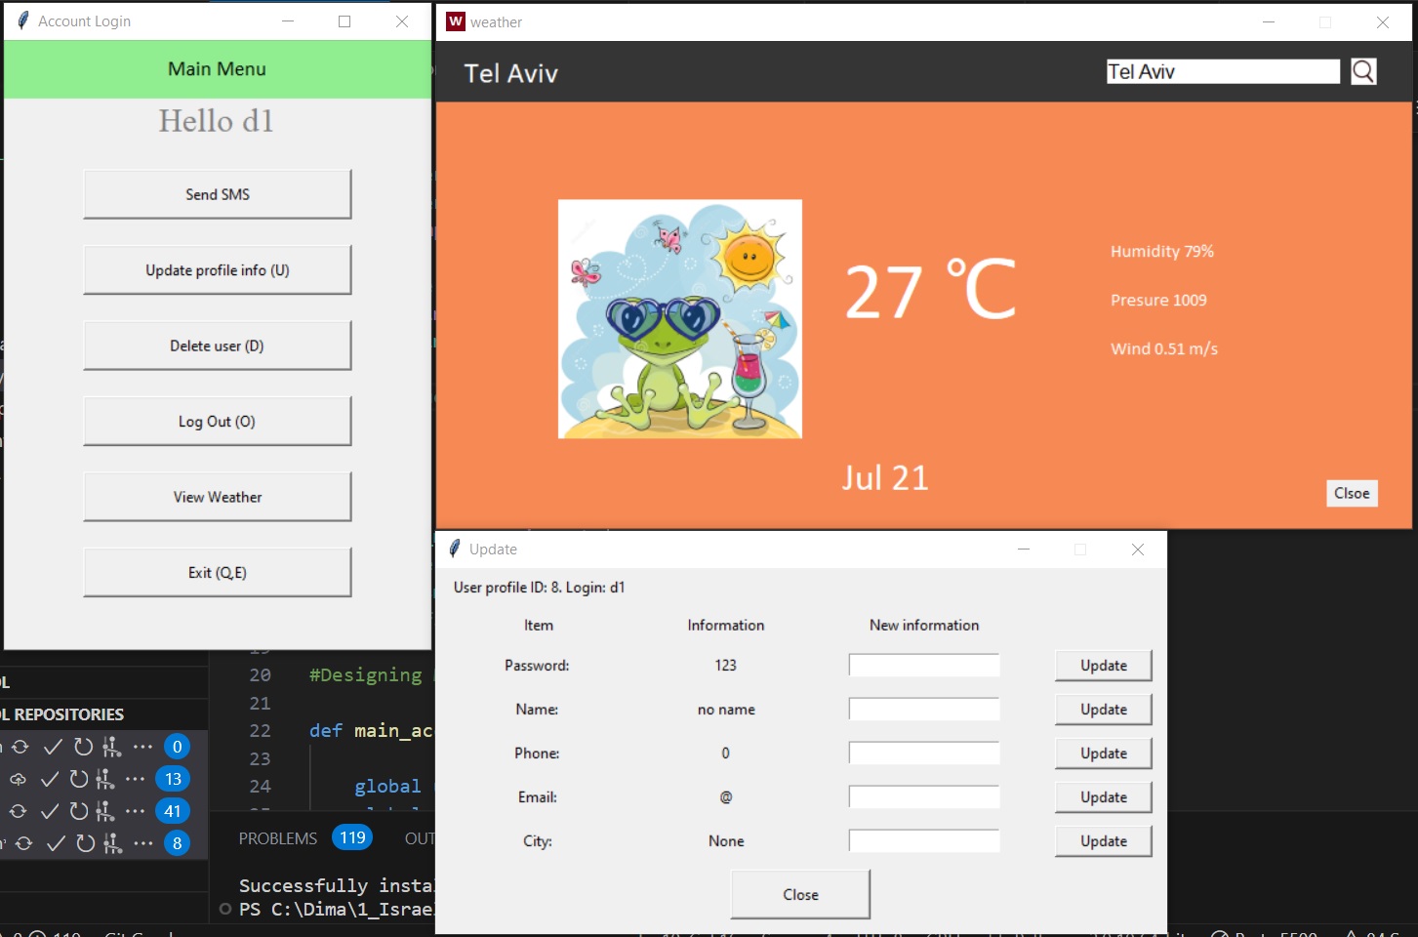Focus the new Email input field
Screen dimensions: 1418x937
click(924, 797)
